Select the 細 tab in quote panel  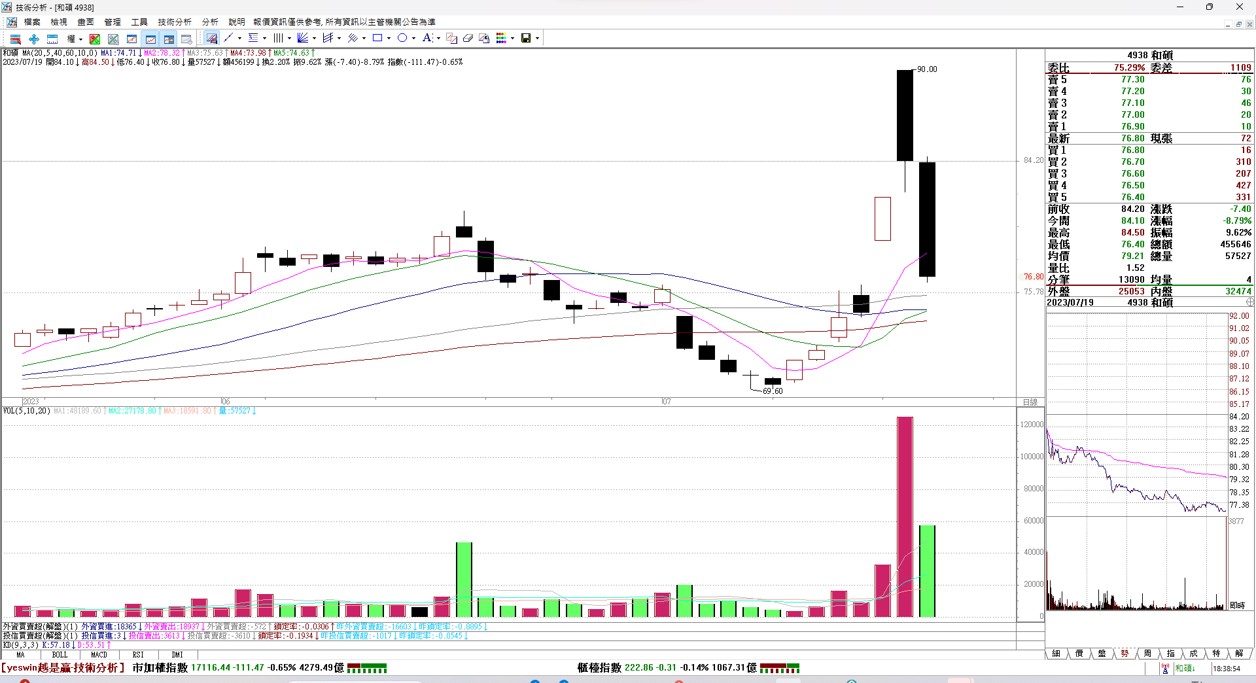[x=1056, y=654]
